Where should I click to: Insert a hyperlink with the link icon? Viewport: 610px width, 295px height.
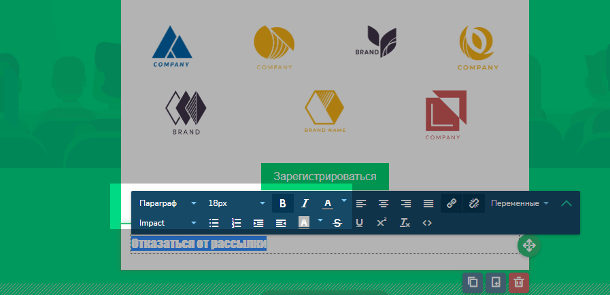point(450,203)
